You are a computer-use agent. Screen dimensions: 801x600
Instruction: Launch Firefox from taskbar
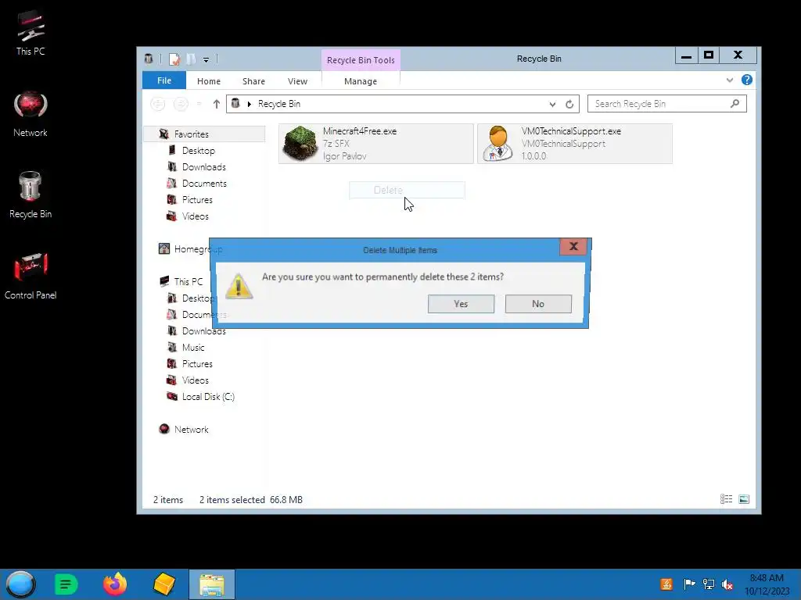(115, 584)
